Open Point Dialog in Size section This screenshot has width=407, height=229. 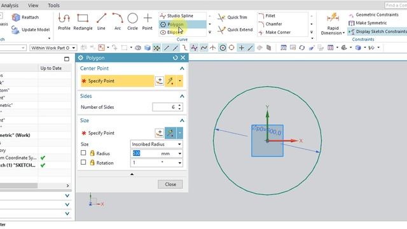pyautogui.click(x=160, y=133)
